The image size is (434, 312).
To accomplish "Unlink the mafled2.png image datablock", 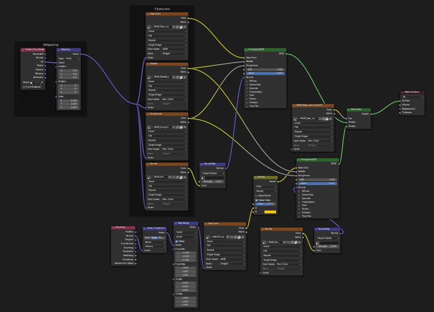I will pos(243,237).
